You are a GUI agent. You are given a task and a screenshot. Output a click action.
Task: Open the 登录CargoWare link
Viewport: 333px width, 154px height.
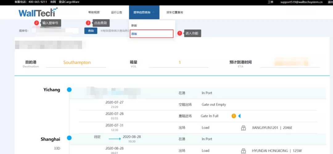tap(69, 2)
